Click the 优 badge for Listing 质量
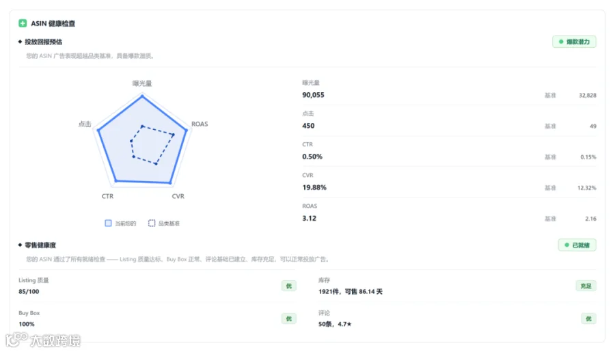Image resolution: width=615 pixels, height=352 pixels. (x=288, y=286)
